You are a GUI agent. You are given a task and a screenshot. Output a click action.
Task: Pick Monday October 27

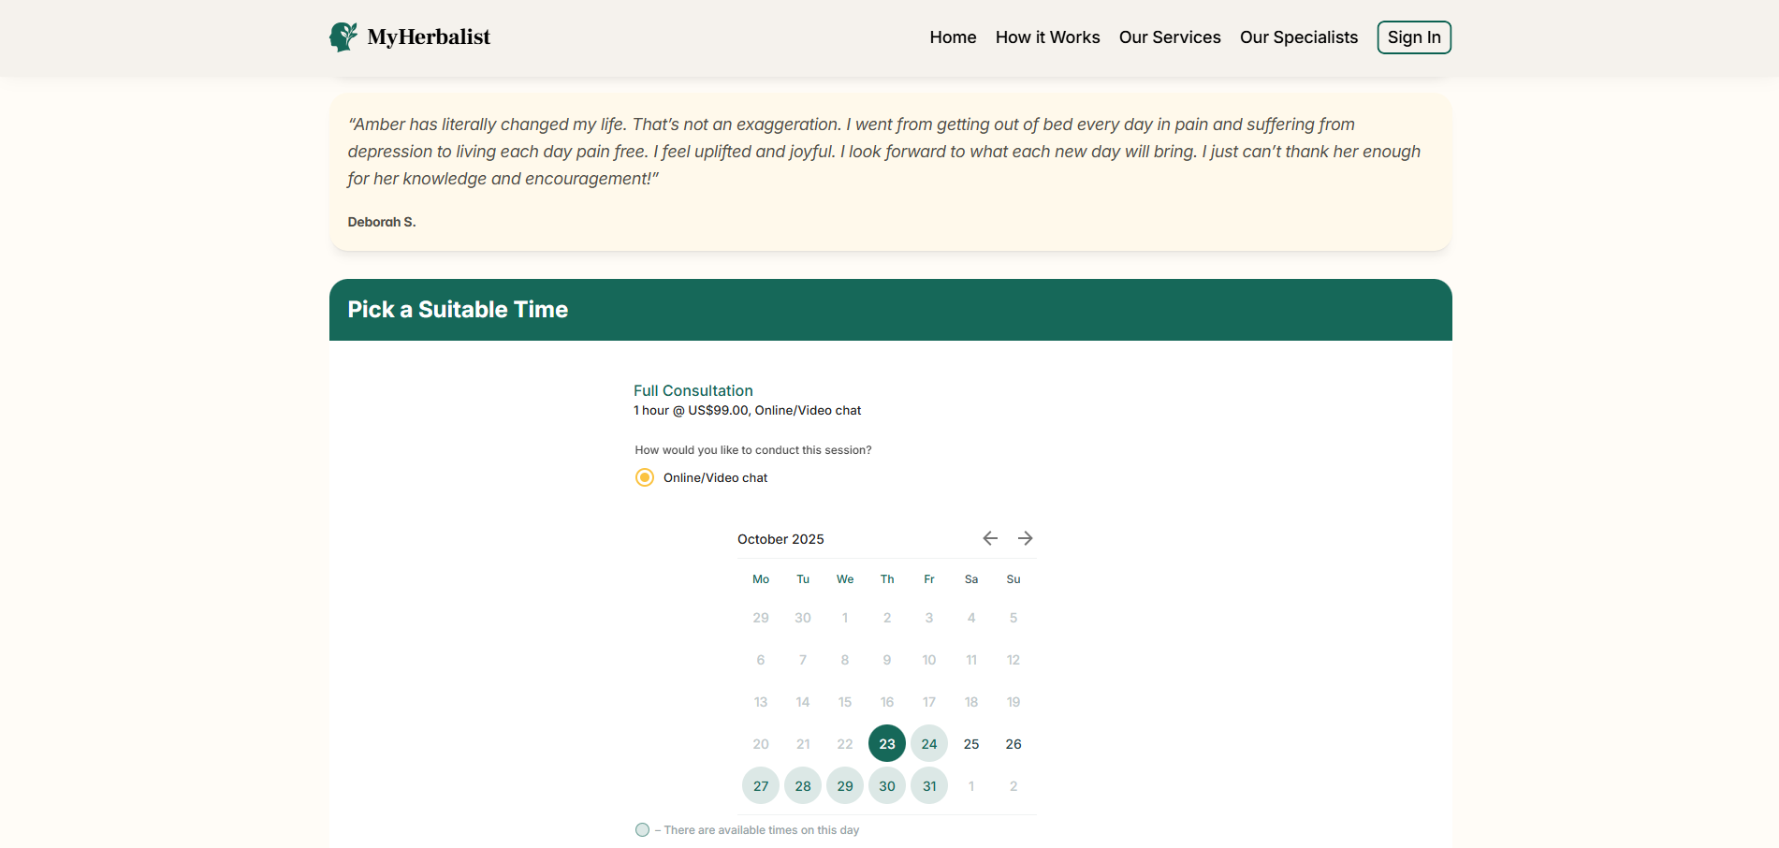pos(761,786)
